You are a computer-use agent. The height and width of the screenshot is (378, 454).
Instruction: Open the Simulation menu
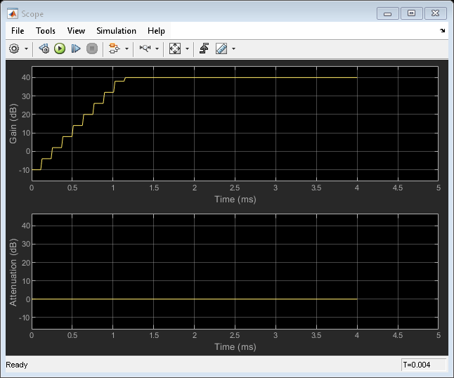[x=116, y=31]
